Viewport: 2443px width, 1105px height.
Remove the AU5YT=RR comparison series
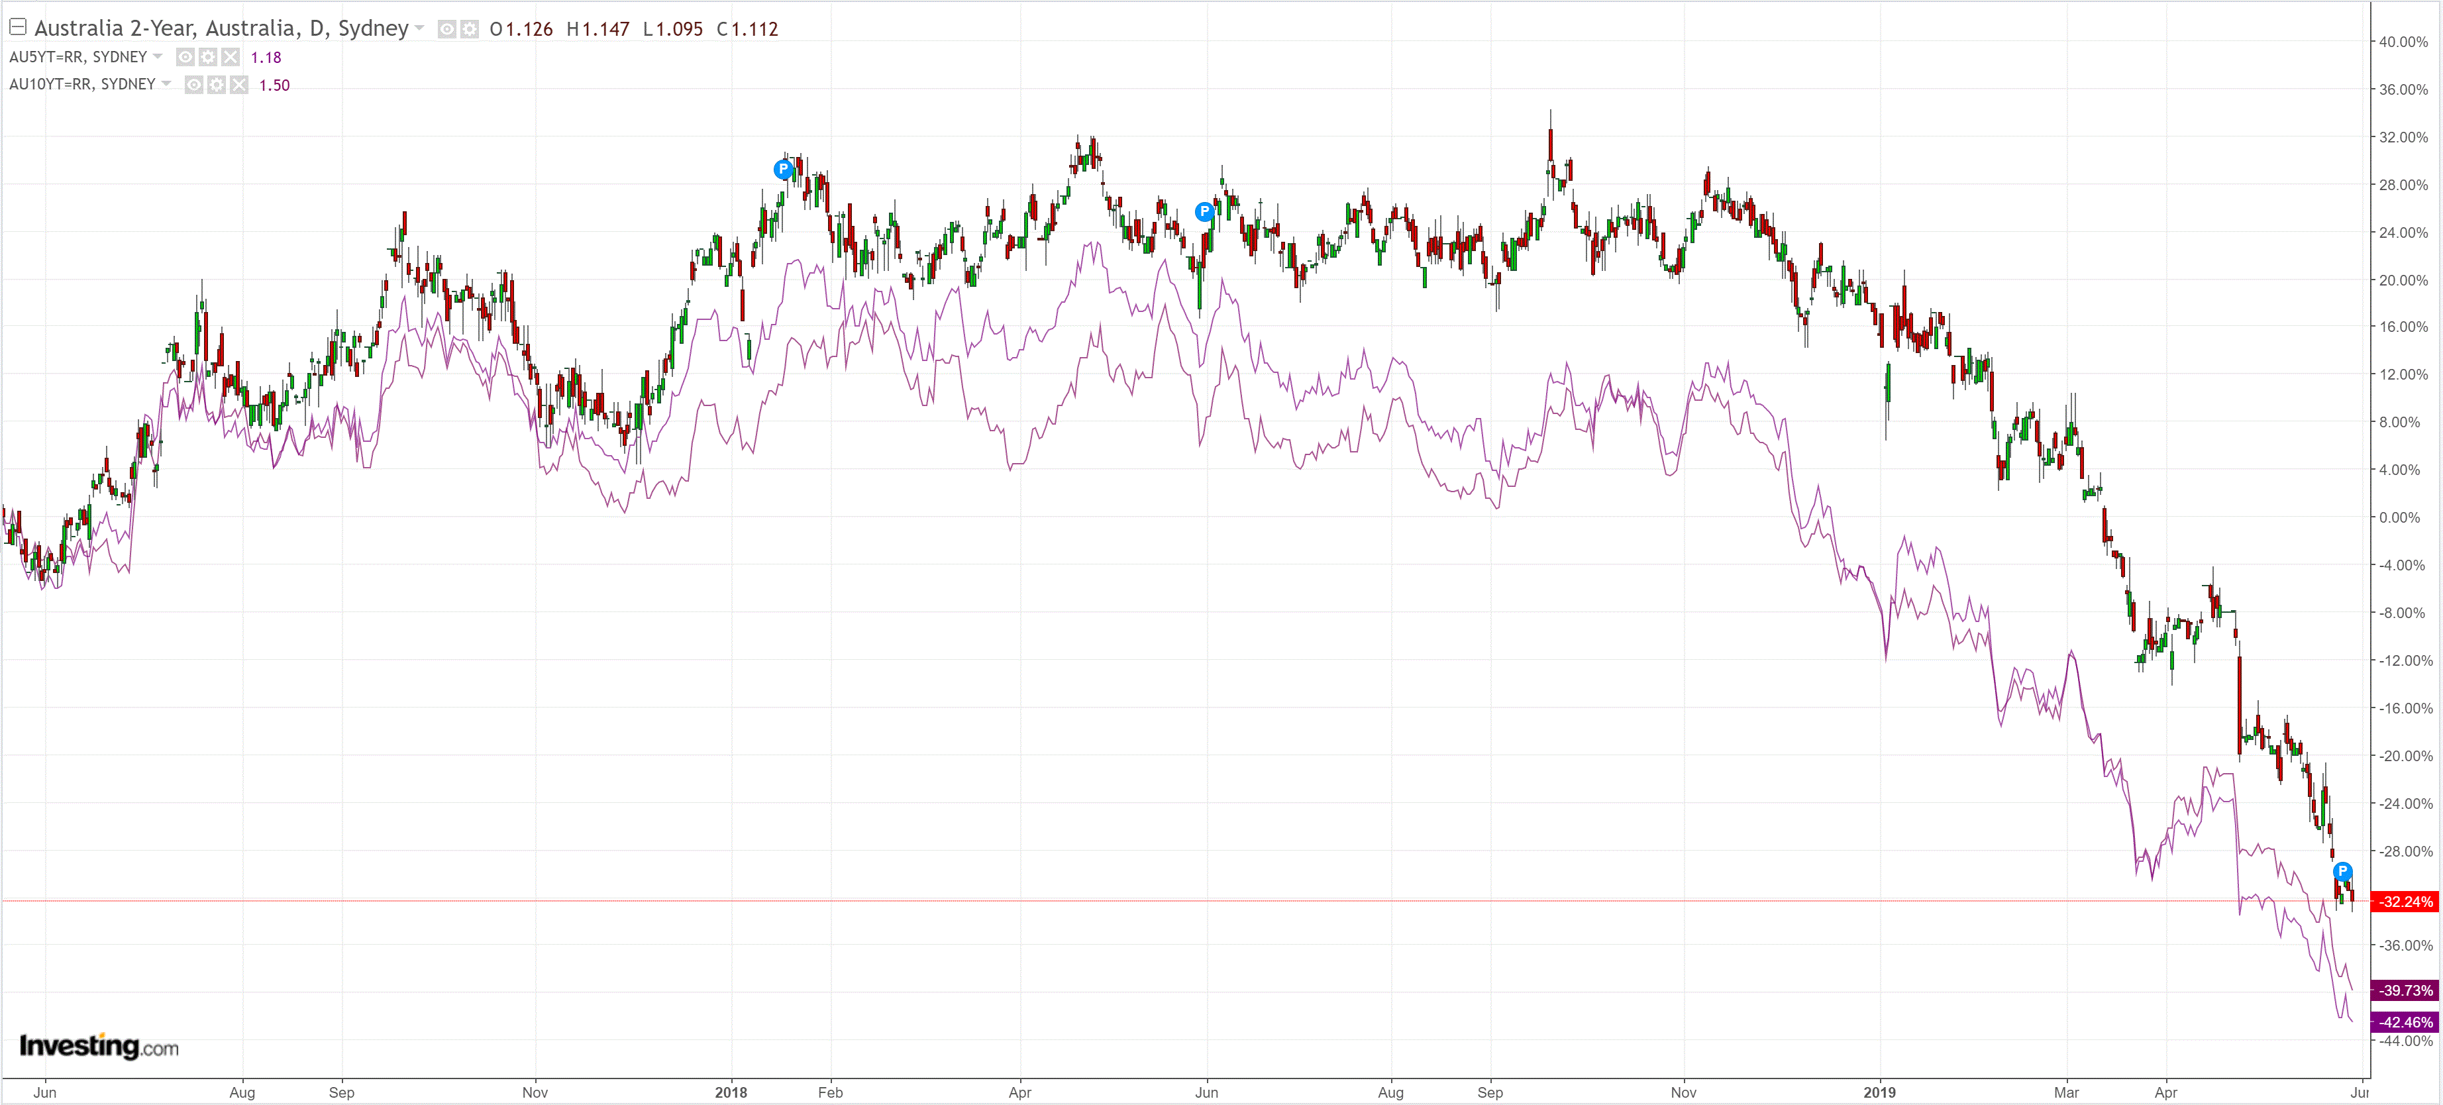pyautogui.click(x=231, y=57)
